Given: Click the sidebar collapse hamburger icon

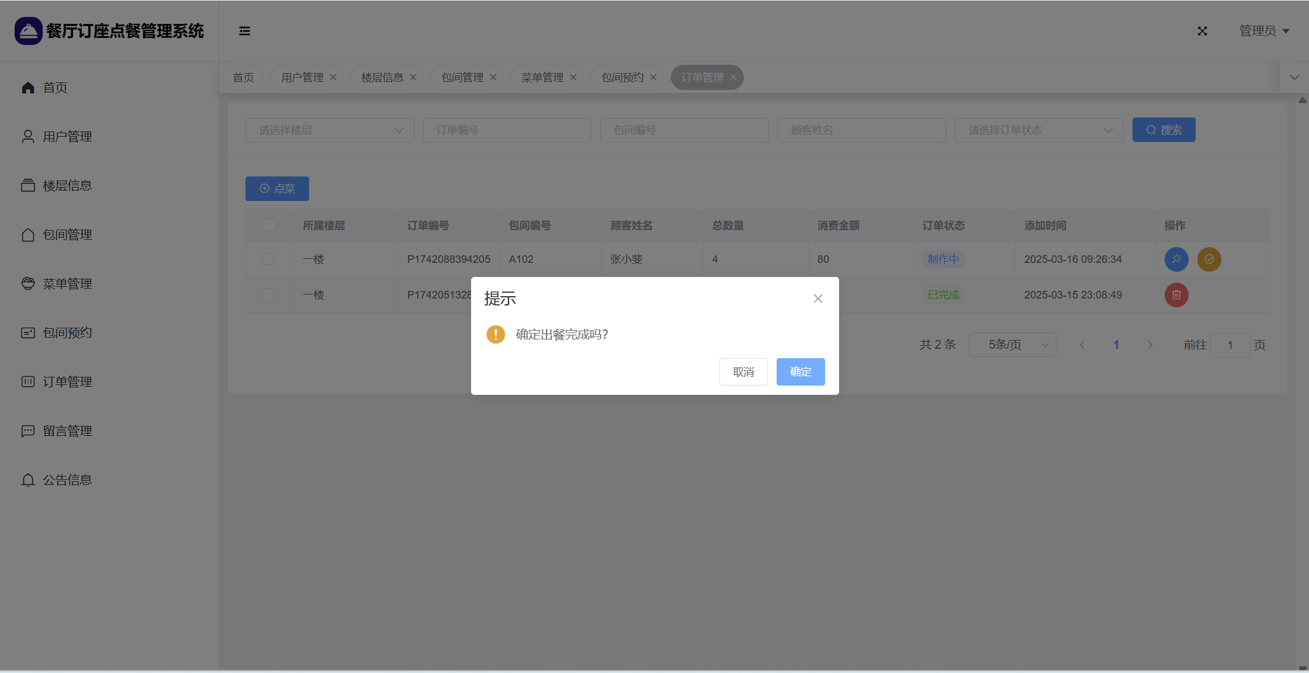Looking at the screenshot, I should [x=244, y=31].
